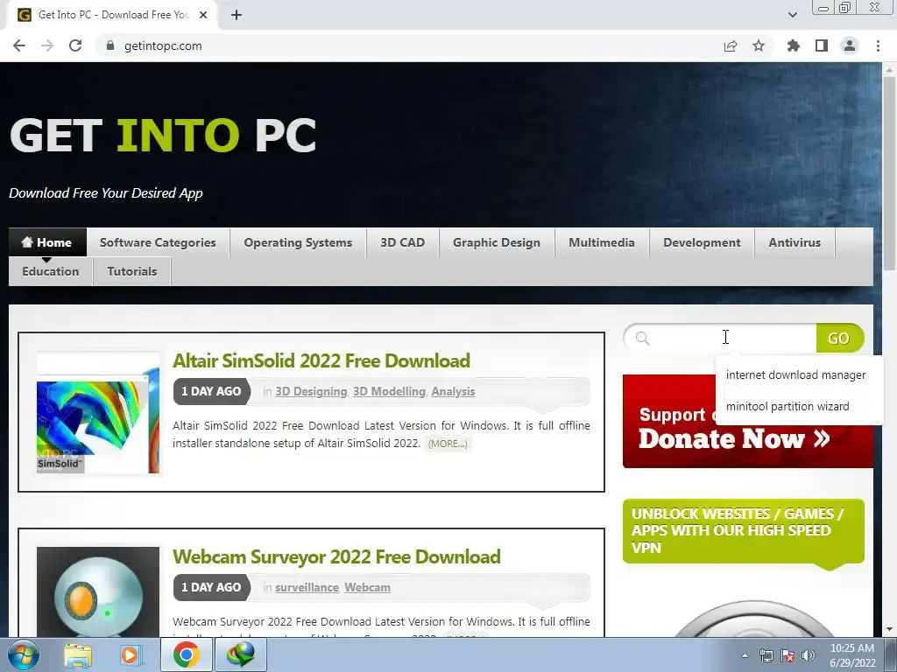
Task: Choose the 'minitool partition wizard' suggestion
Action: [x=788, y=406]
